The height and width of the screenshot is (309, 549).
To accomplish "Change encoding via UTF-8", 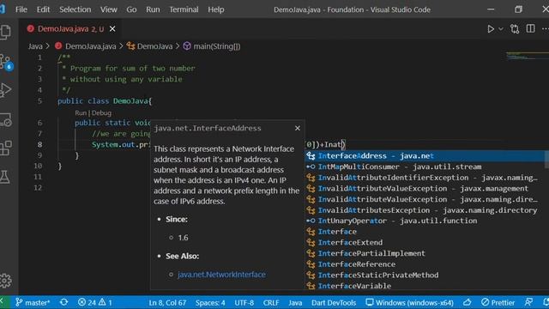I will [244, 302].
